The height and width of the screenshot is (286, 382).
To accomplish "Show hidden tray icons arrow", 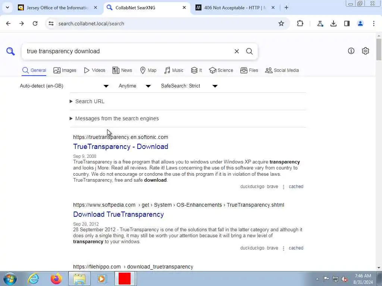I will pos(317,279).
